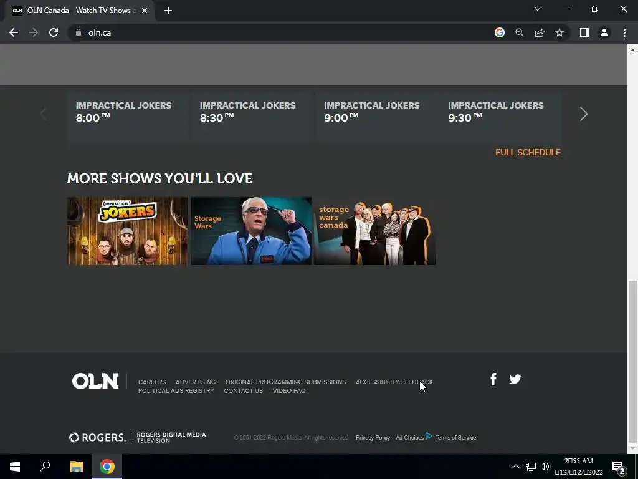638x479 pixels.
Task: Open the Impractical Jokers show thumbnail
Action: (128, 231)
